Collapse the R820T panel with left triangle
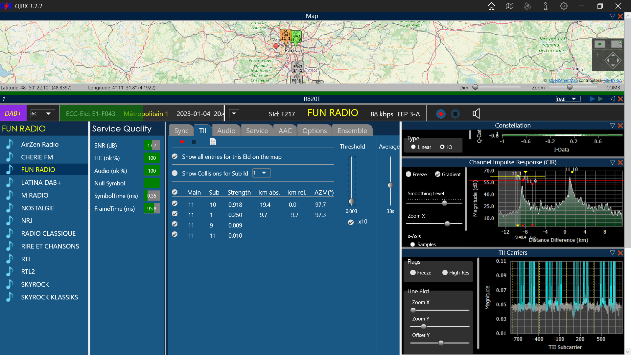 612,99
